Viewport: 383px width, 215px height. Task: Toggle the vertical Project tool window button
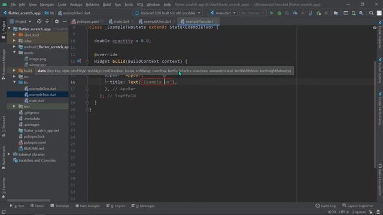pyautogui.click(x=4, y=30)
